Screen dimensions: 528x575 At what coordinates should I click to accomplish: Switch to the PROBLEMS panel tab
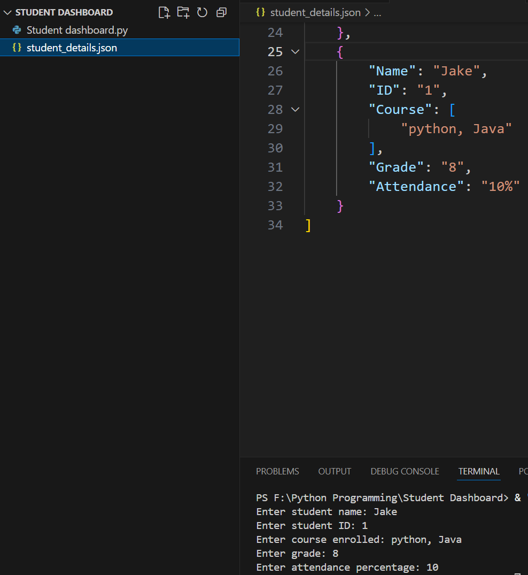point(277,471)
